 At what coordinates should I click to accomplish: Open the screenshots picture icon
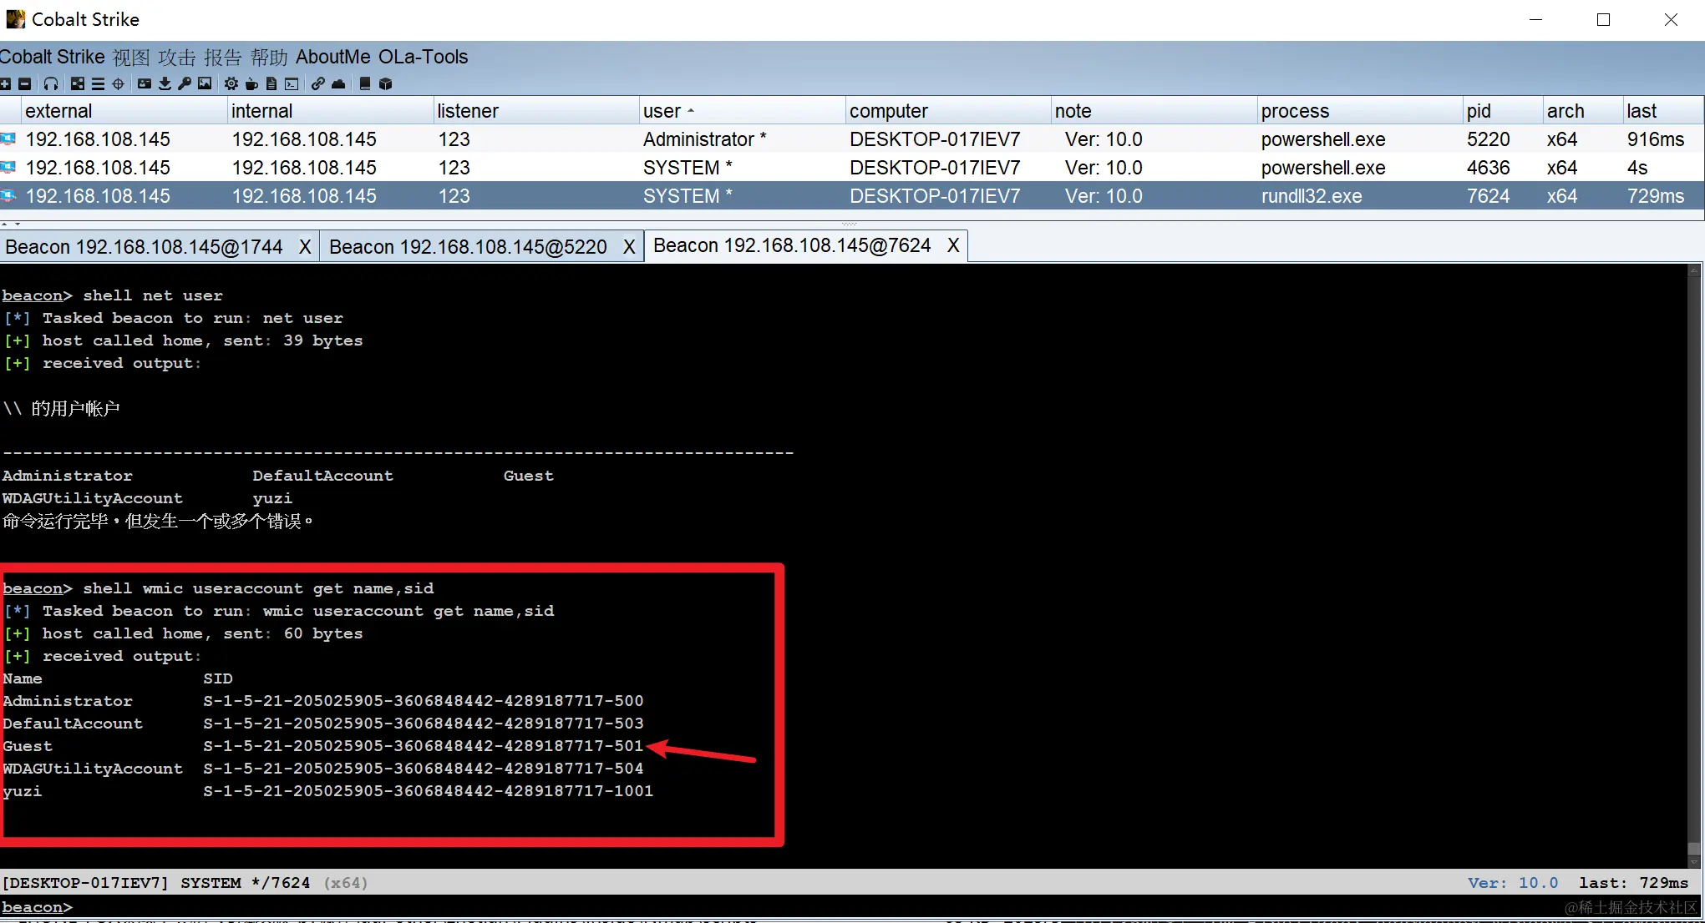pyautogui.click(x=205, y=83)
